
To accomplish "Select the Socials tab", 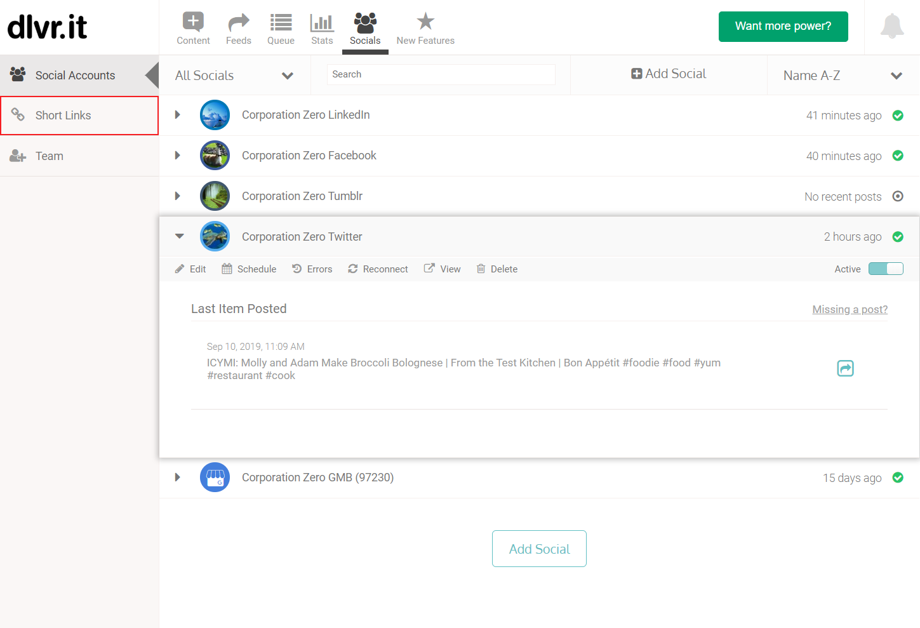I will [x=365, y=29].
